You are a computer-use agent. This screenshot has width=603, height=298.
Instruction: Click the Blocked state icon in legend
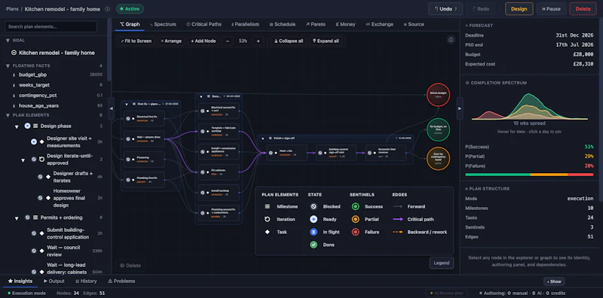coord(314,206)
